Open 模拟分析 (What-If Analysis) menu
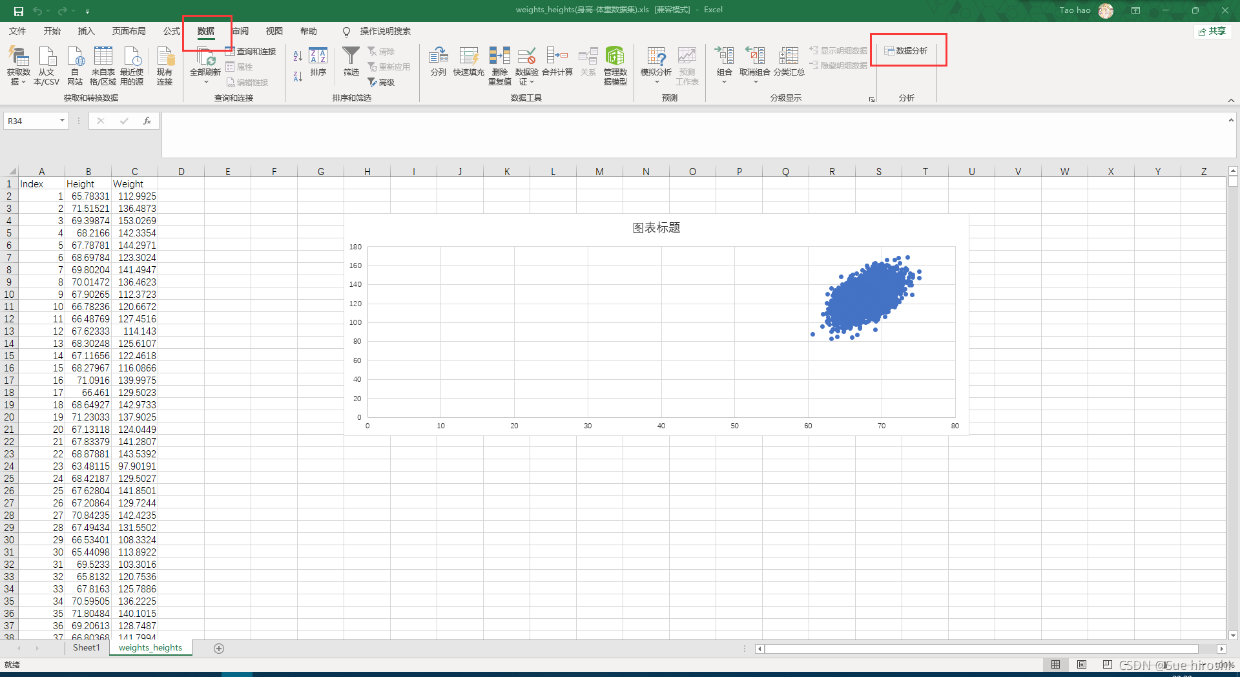1240x677 pixels. click(656, 66)
